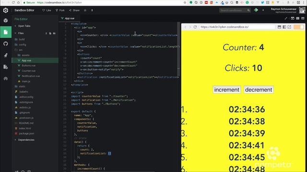Fork this sandbox
The width and height of the screenshot is (307, 172).
(x=60, y=11)
